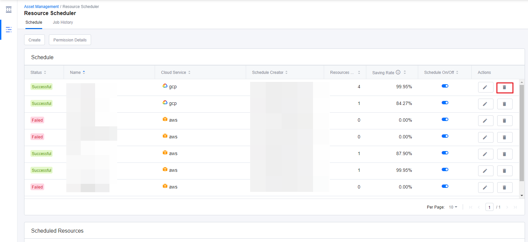Toggle off the first gcp schedule switch

445,86
